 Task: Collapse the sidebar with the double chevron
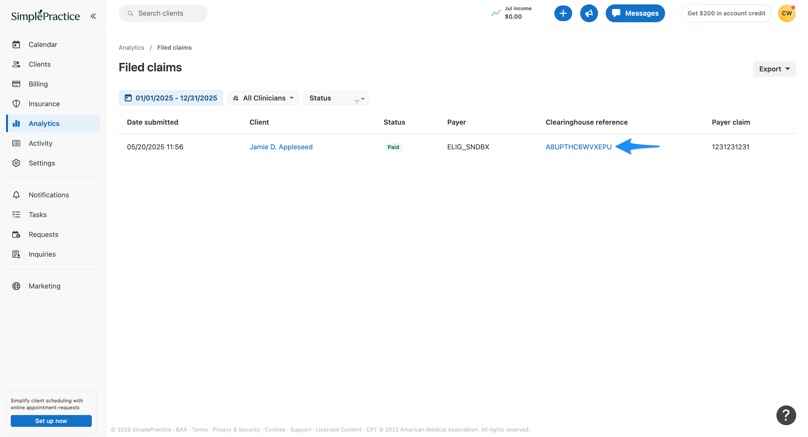93,16
